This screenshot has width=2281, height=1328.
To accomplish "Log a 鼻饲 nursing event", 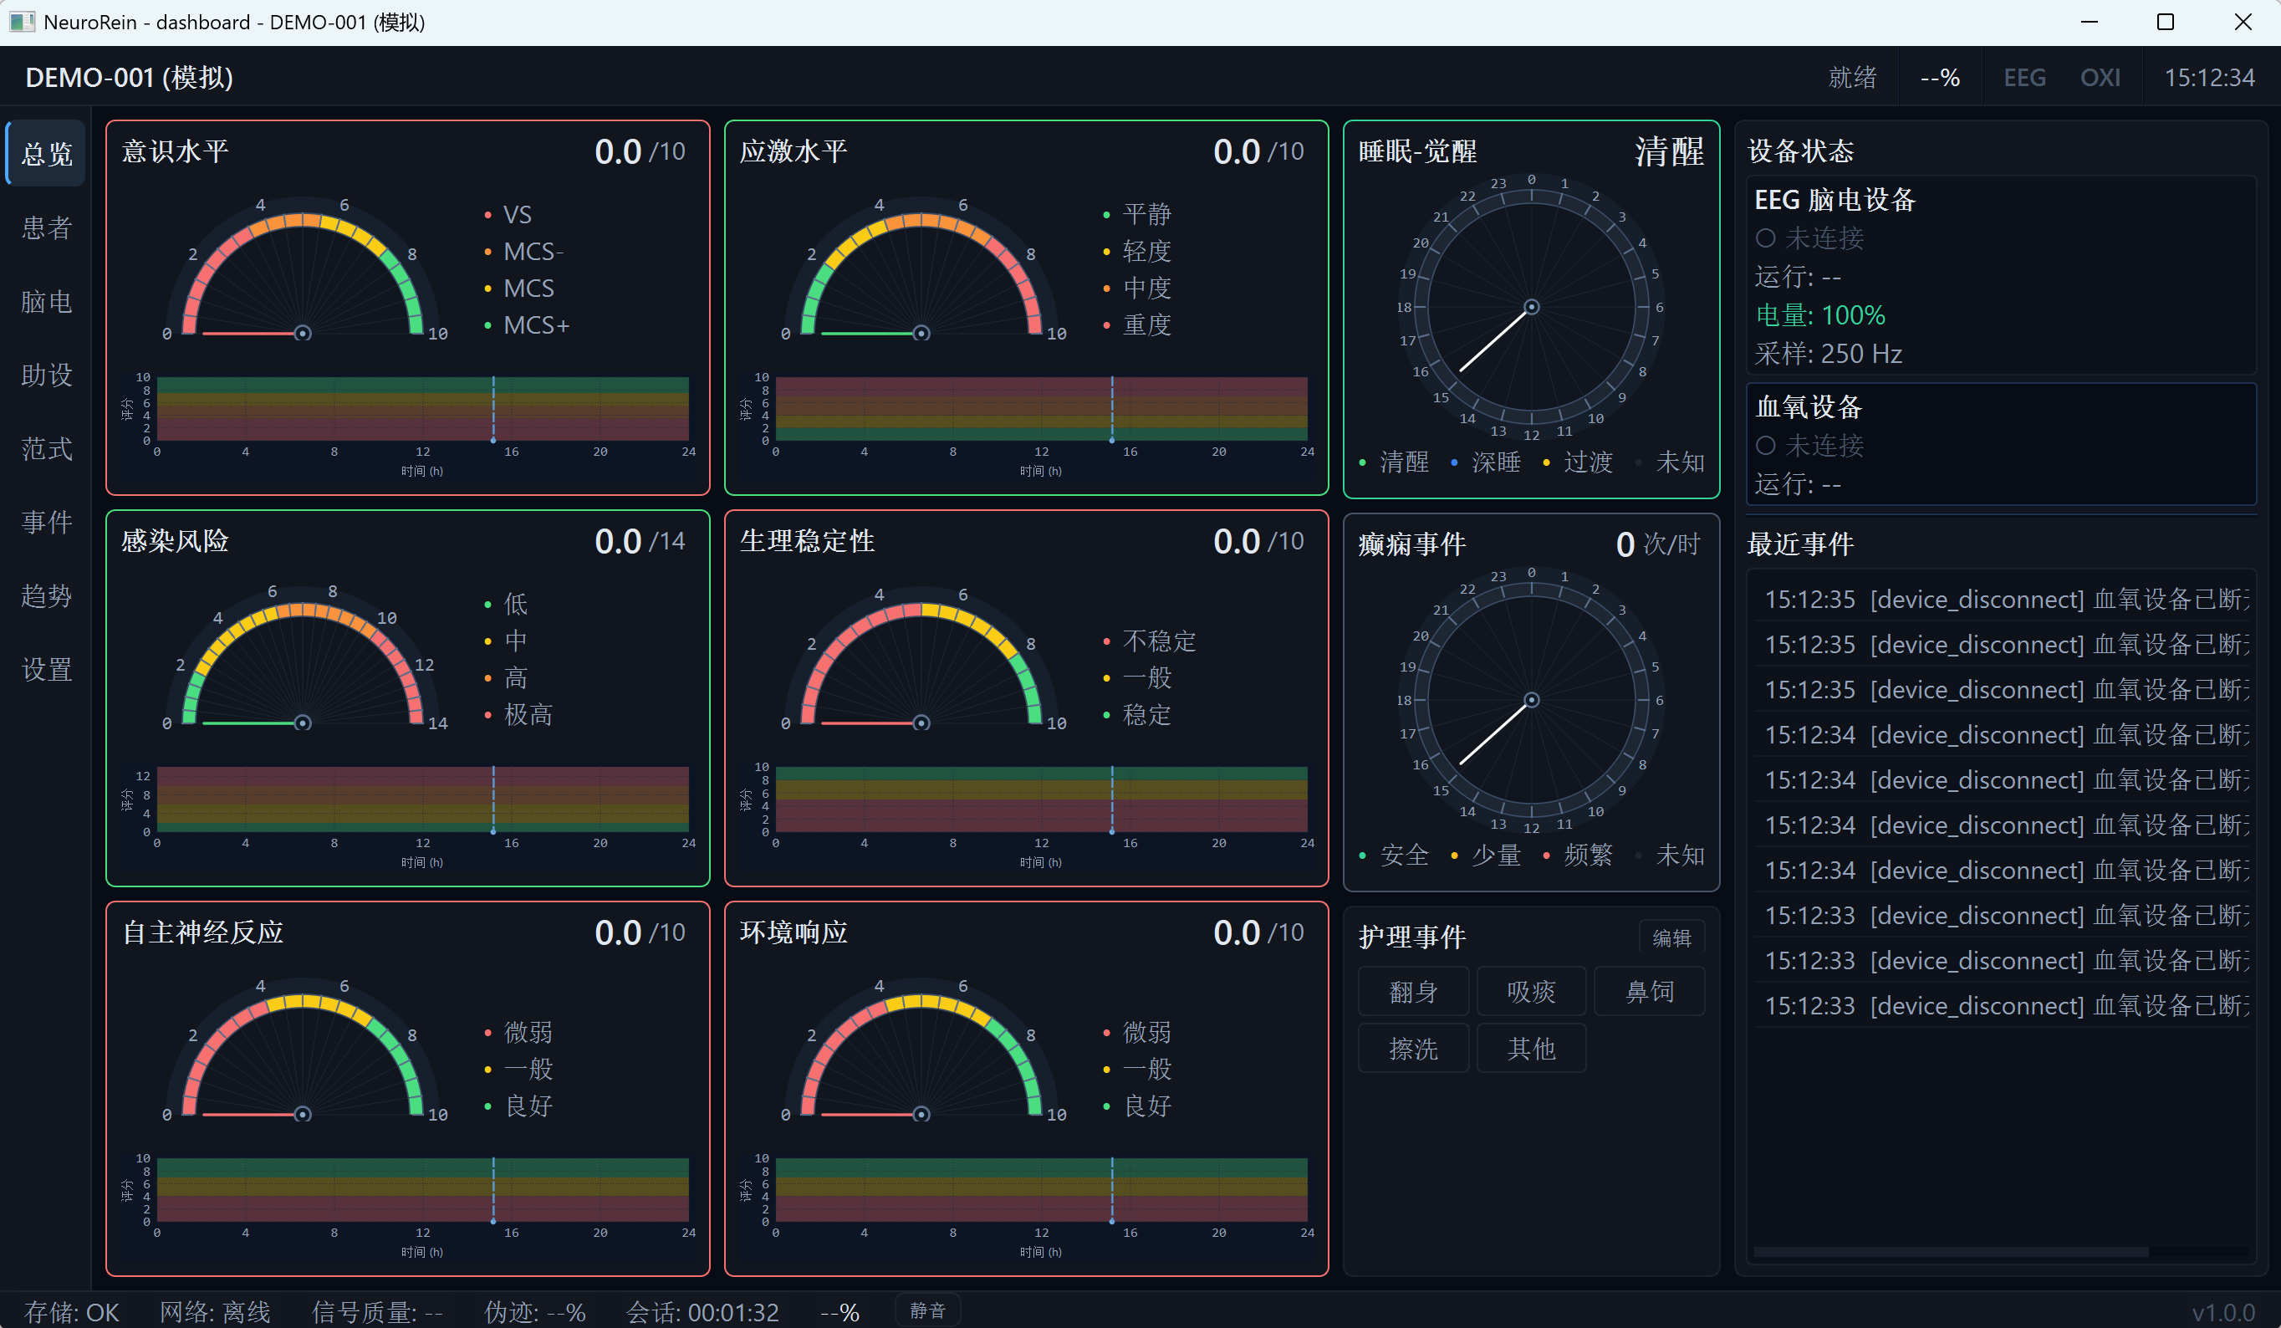I will point(1649,991).
